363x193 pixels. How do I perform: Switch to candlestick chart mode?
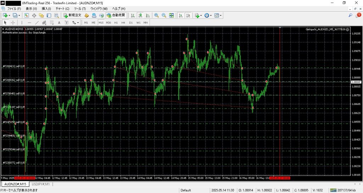tap(140, 15)
